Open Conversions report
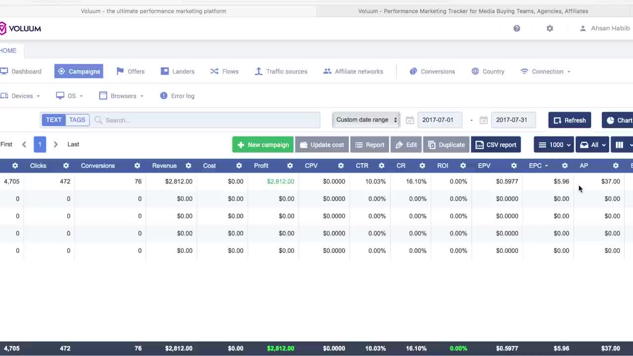The height and width of the screenshot is (356, 633). [432, 71]
